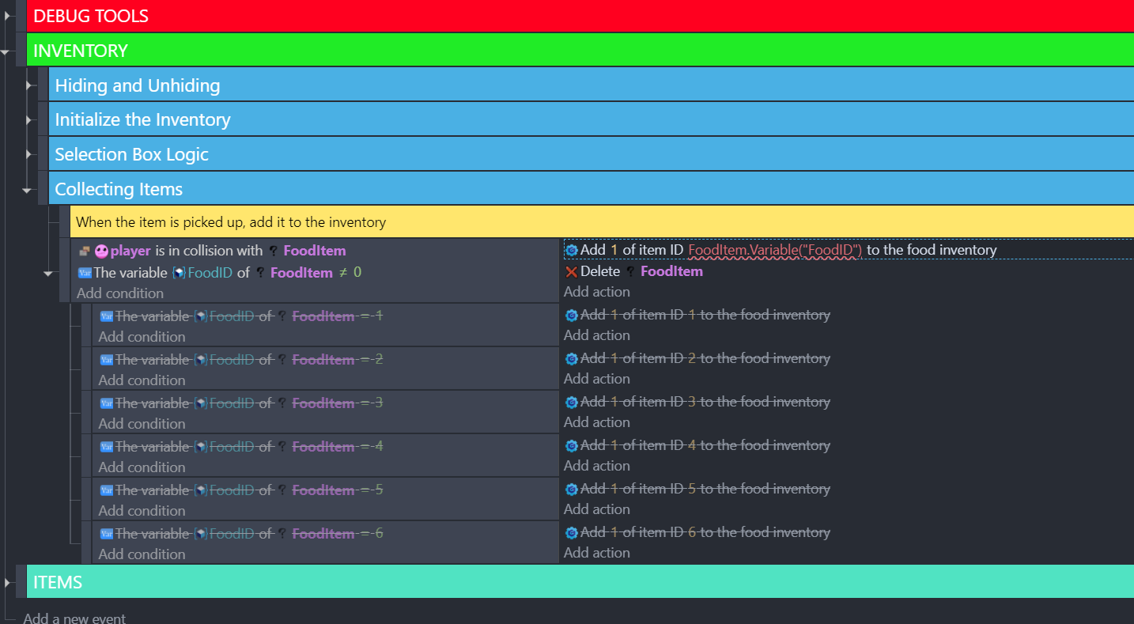Click the gear icon on disabled item ID 3 action
Screen dimensions: 1134x624
pyautogui.click(x=571, y=403)
